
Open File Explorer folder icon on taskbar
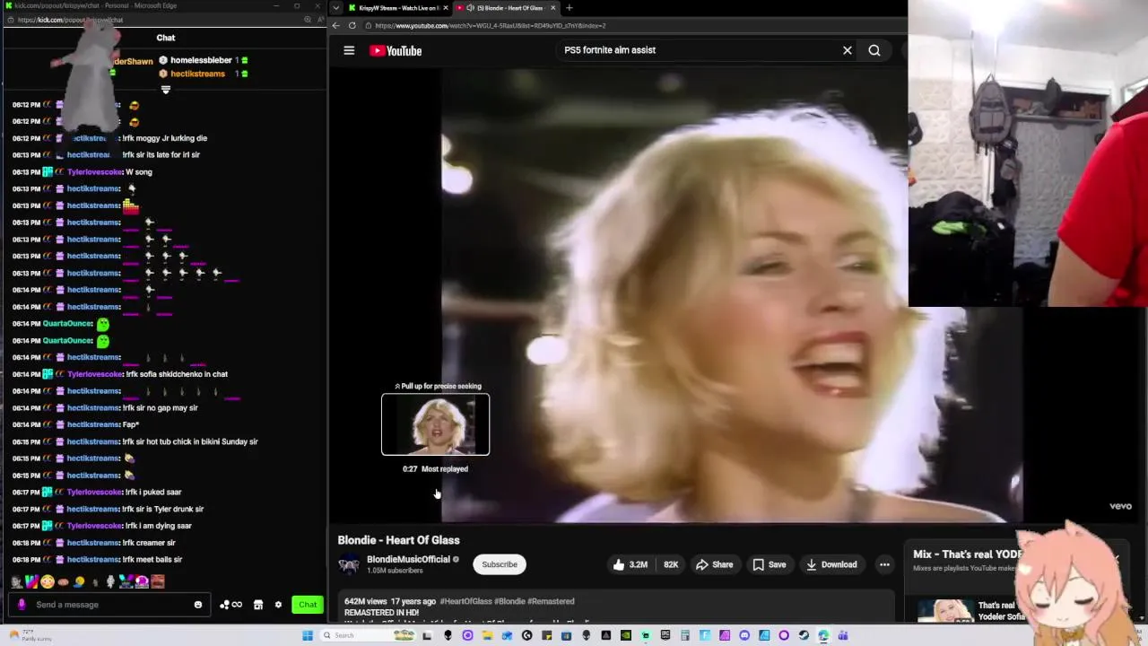[x=487, y=635]
